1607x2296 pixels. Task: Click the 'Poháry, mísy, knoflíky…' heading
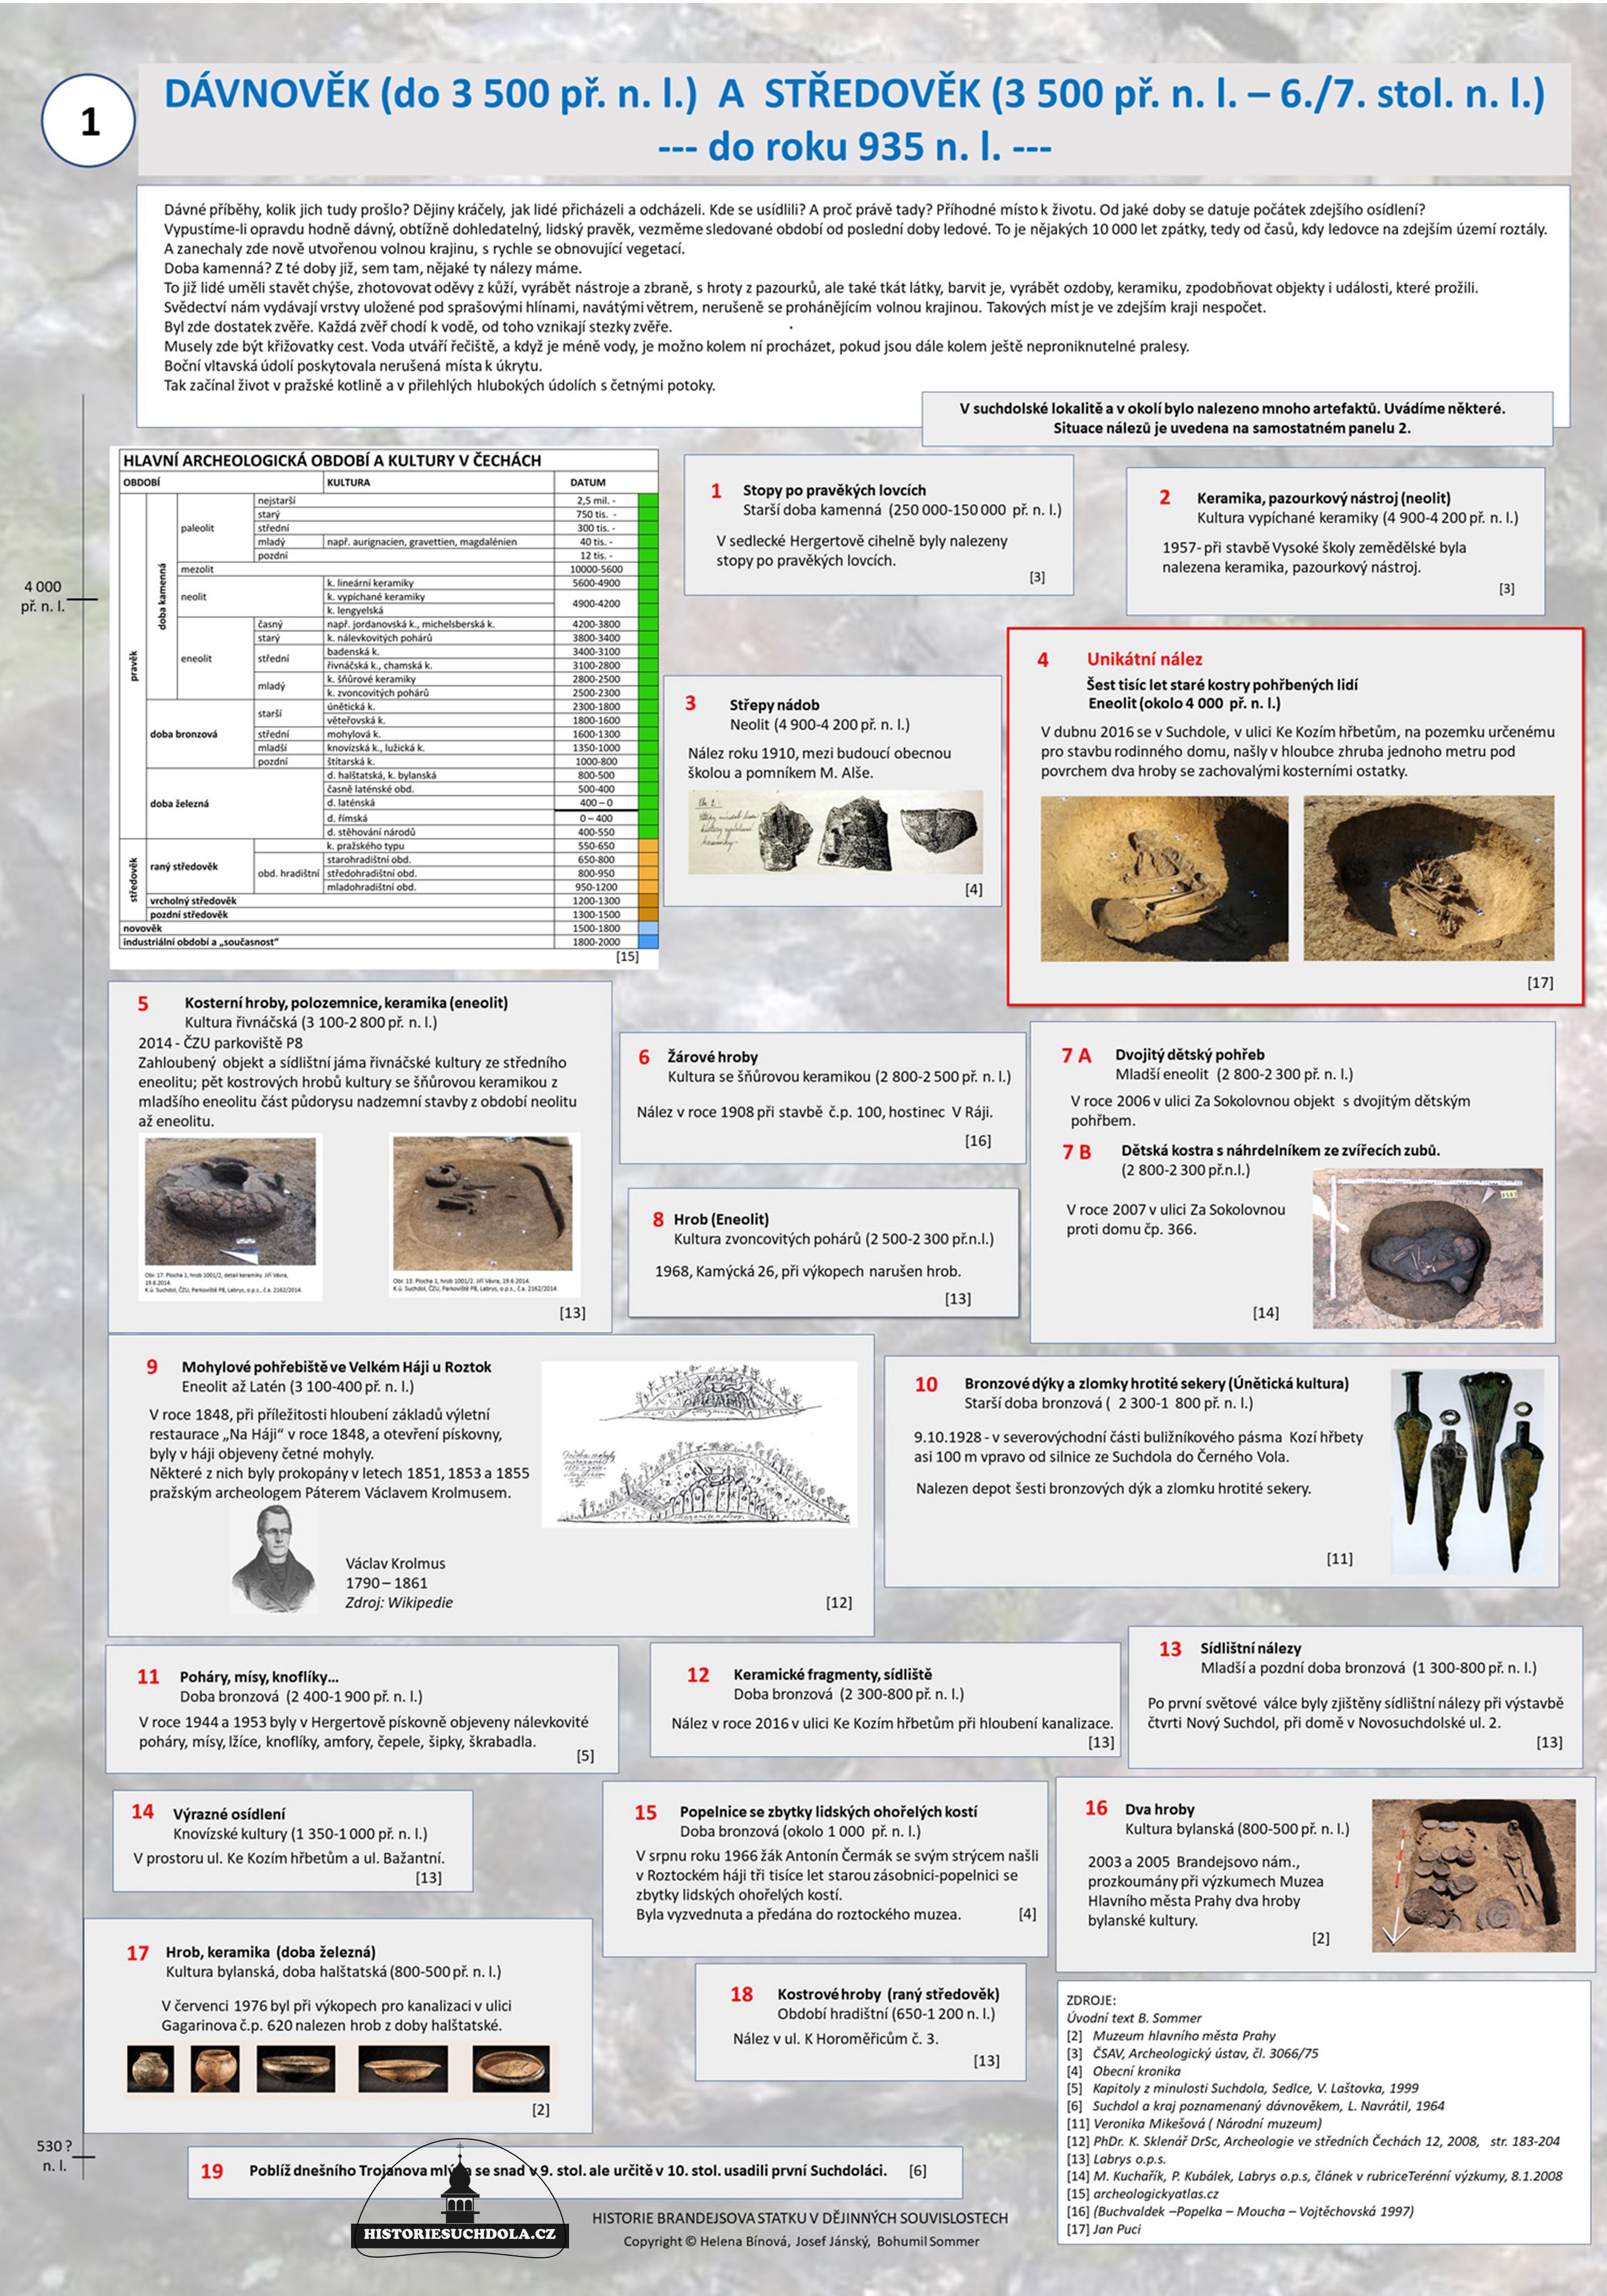pos(259,1677)
